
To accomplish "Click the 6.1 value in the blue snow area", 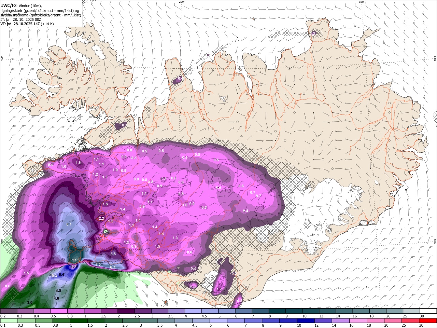I will tap(69, 224).
